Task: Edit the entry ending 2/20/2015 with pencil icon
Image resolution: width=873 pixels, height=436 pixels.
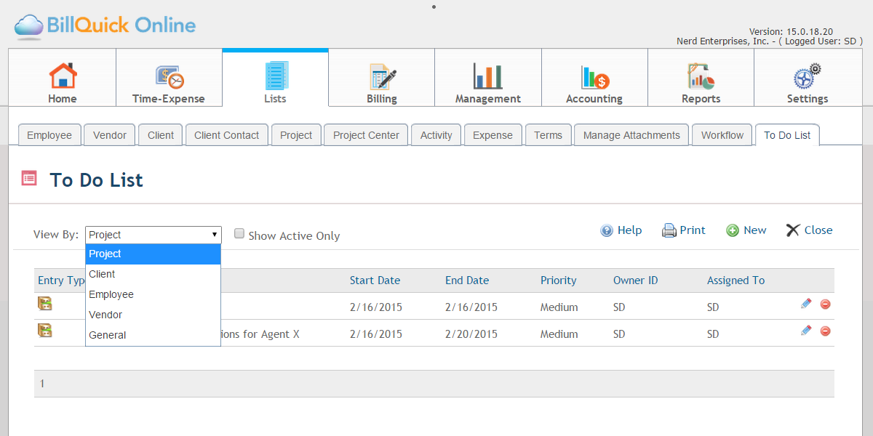Action: pos(806,330)
